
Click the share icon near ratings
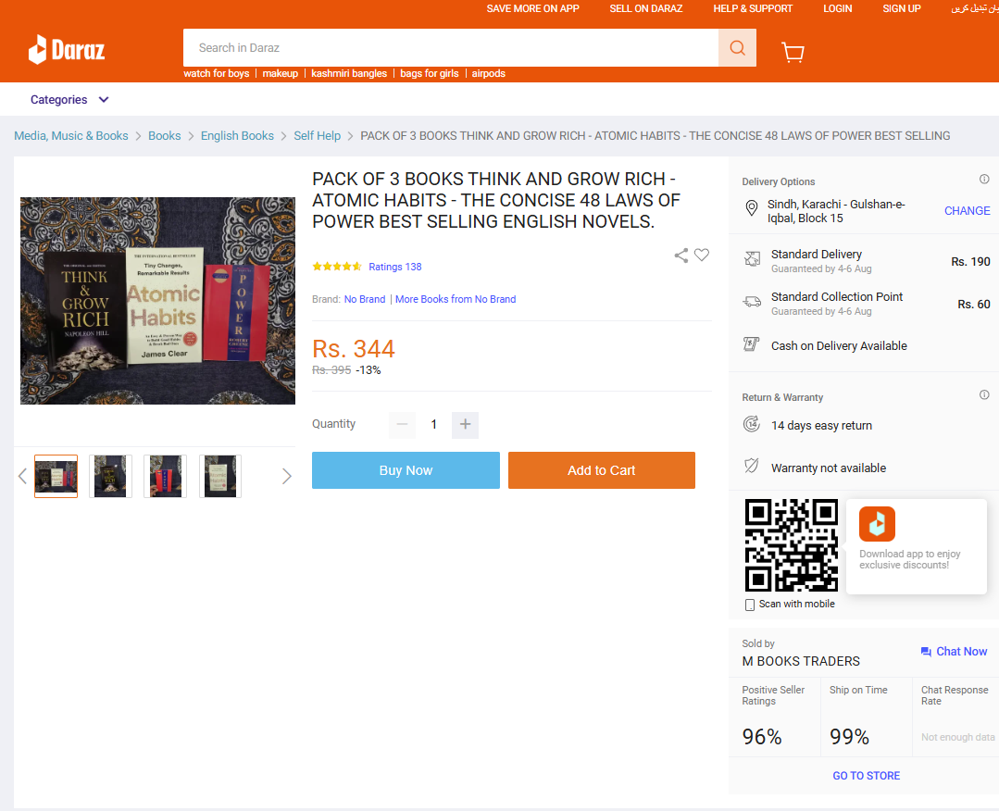pyautogui.click(x=681, y=256)
